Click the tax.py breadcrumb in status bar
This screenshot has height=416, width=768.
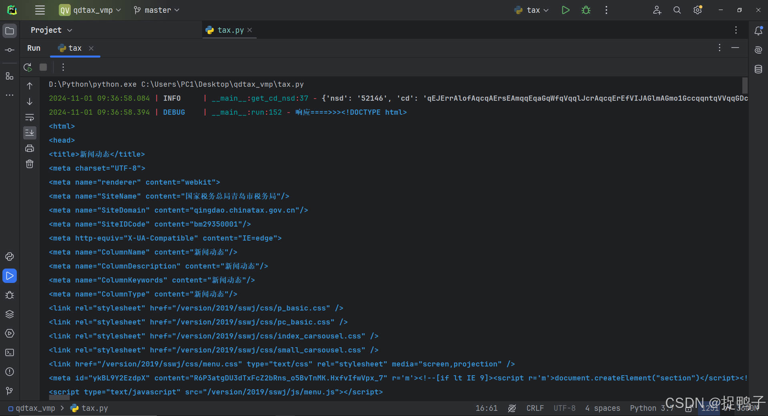(89, 408)
